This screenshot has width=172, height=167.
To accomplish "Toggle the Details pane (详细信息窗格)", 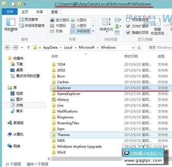I will point(32,26).
